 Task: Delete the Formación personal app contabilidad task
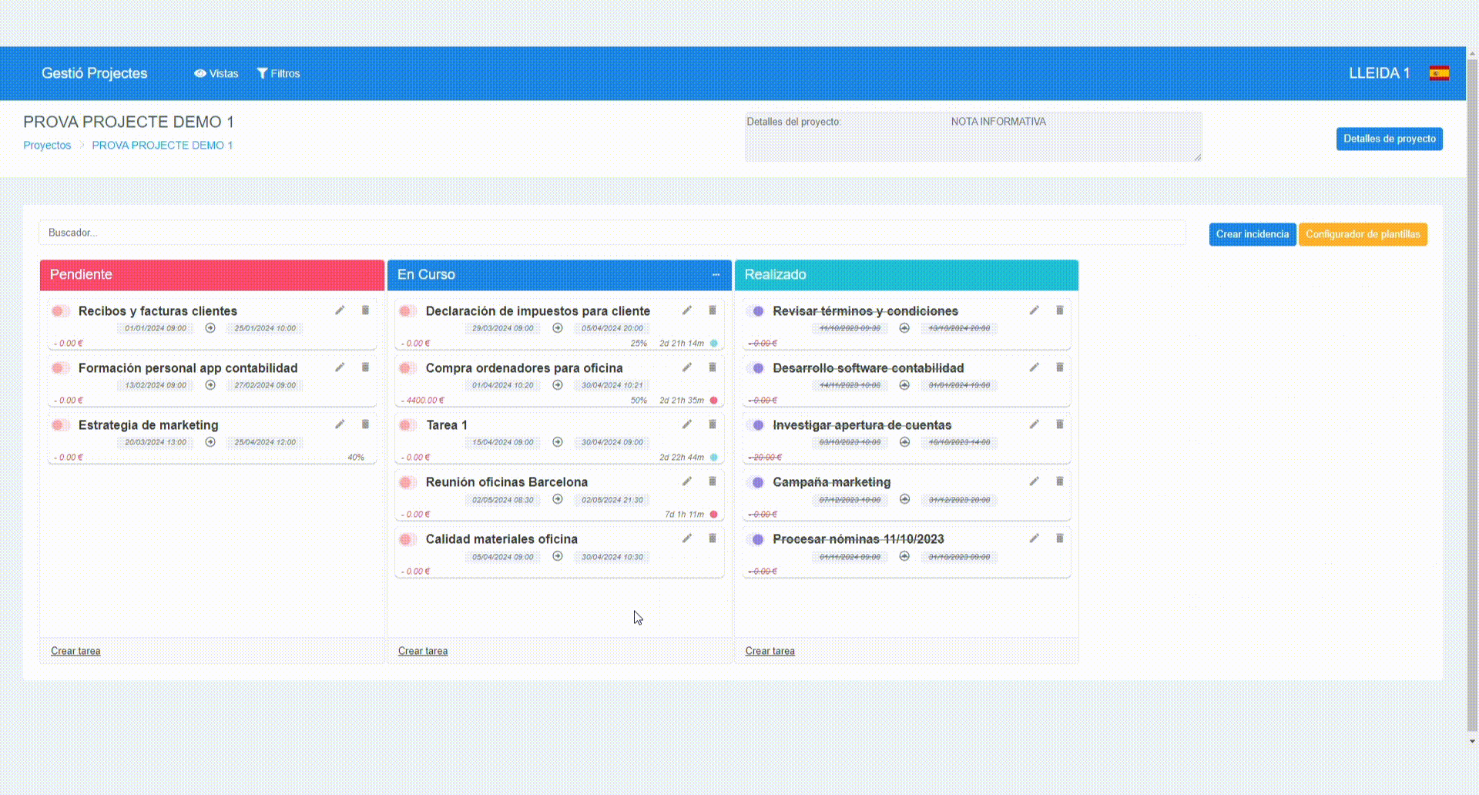click(365, 367)
